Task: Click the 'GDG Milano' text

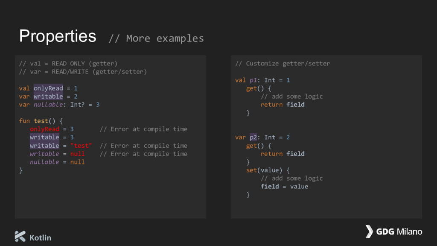Action: tap(399, 232)
